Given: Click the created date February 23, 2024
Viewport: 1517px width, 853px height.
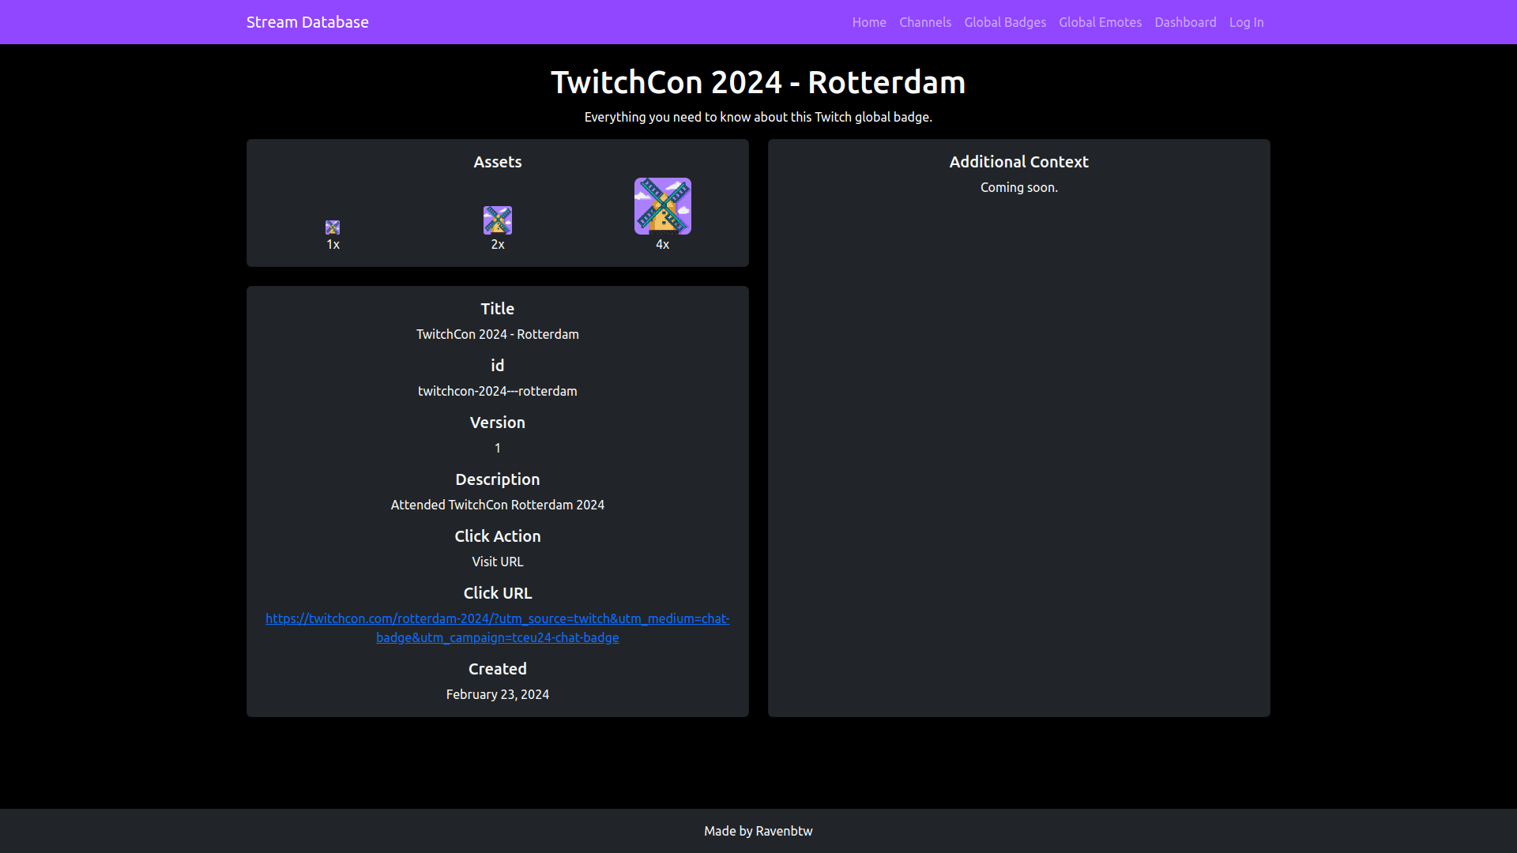Looking at the screenshot, I should pos(498,694).
